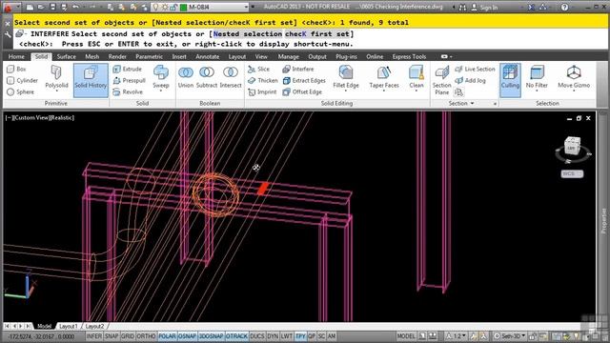Viewport: 610px width, 343px height.
Task: Choose the Presspull tool
Action: click(130, 80)
